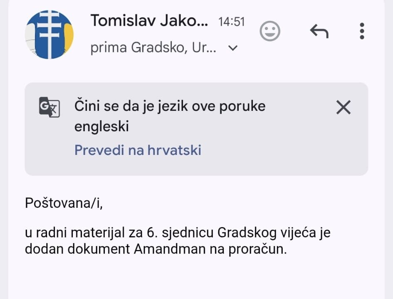Expand recipient details with the chevron
393x299 pixels.
click(x=233, y=48)
